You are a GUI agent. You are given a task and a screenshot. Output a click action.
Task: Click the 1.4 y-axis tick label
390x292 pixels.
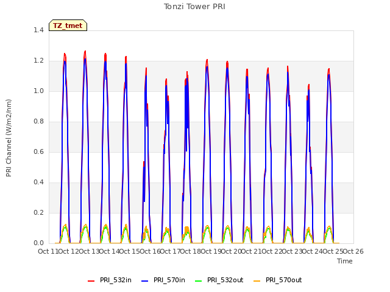pyautogui.click(x=38, y=30)
